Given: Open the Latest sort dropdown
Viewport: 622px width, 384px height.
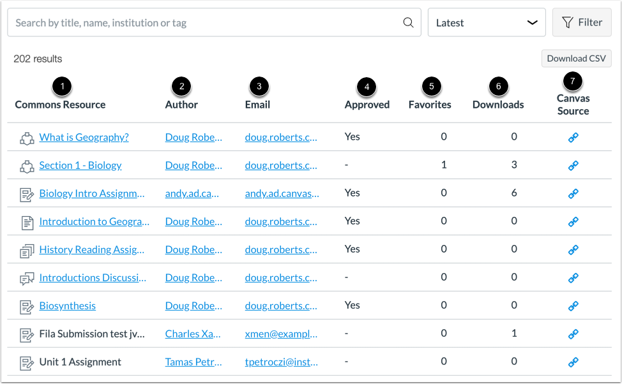Looking at the screenshot, I should [x=487, y=22].
